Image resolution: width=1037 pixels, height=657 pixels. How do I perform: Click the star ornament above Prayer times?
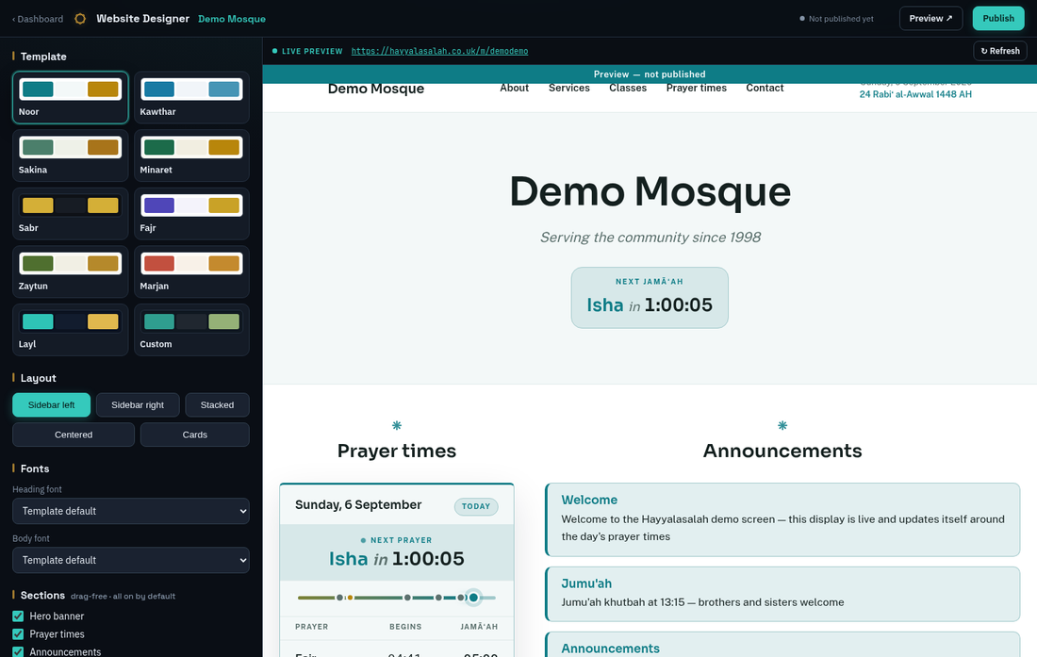pos(397,426)
